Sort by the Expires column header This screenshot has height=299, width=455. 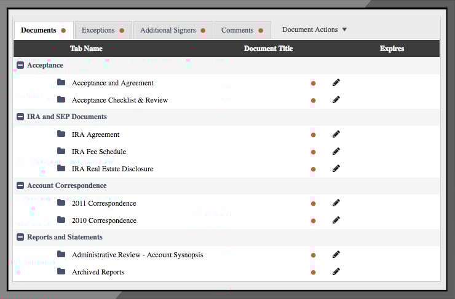click(392, 49)
